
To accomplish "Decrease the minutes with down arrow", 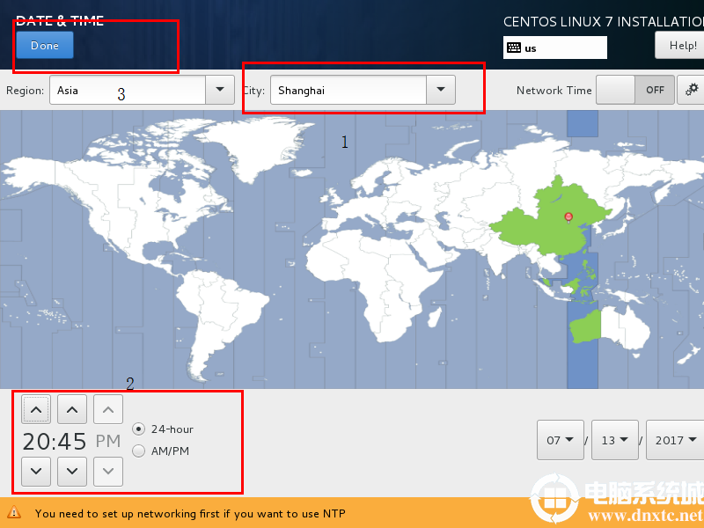I will click(72, 471).
